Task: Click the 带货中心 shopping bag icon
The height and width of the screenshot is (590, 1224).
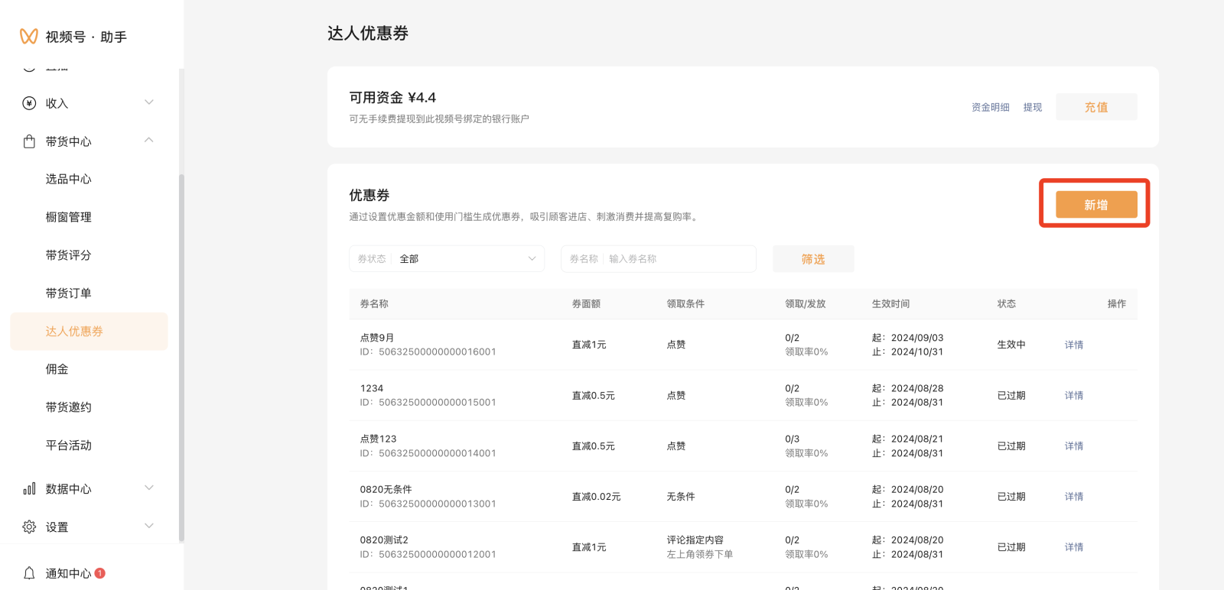Action: click(x=29, y=141)
